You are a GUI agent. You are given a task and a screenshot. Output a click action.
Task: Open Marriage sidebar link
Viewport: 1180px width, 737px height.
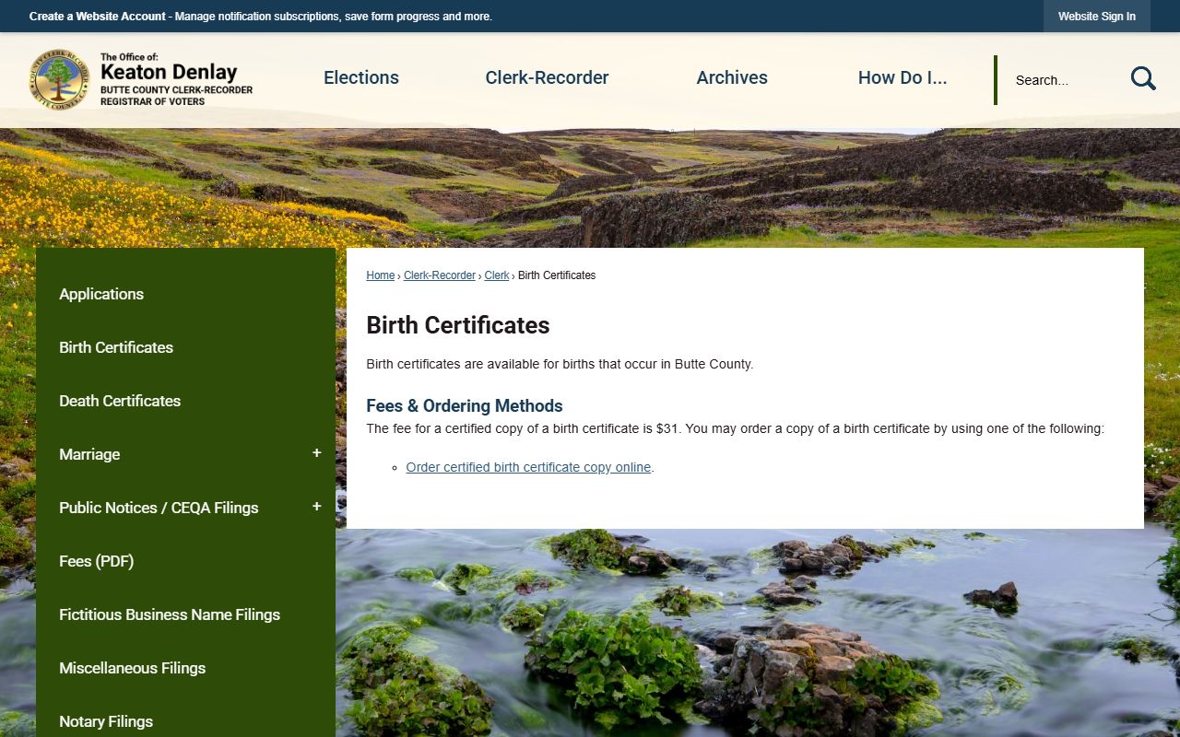coord(89,454)
